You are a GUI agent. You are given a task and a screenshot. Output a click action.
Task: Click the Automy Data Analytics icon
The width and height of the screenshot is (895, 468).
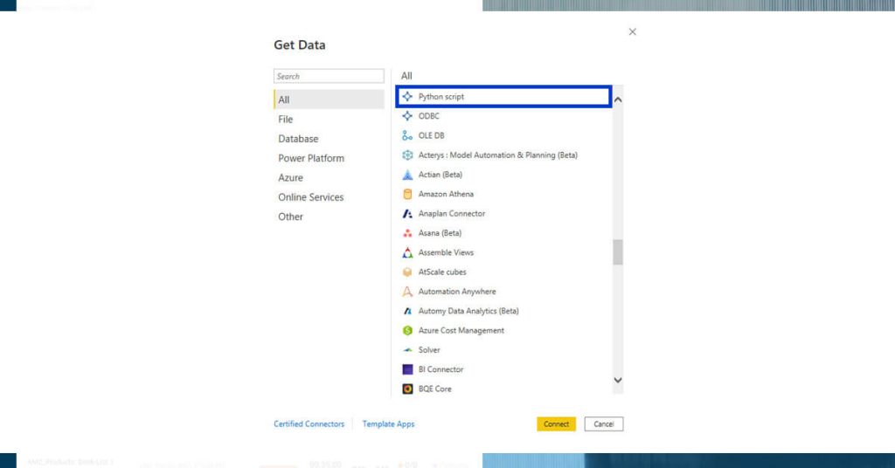[407, 311]
